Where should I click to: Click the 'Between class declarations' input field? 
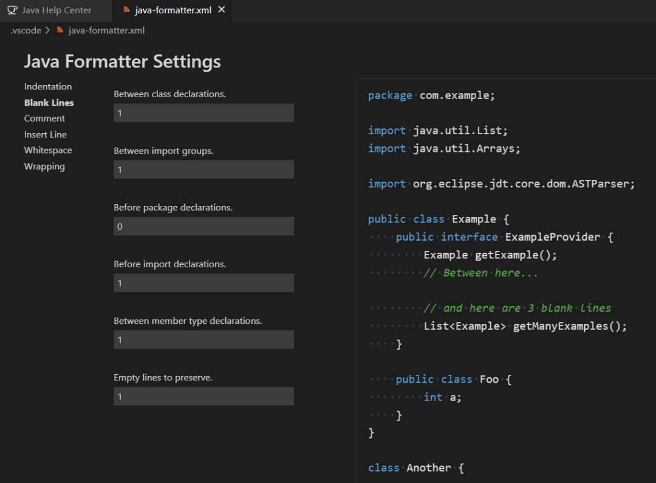pos(203,112)
